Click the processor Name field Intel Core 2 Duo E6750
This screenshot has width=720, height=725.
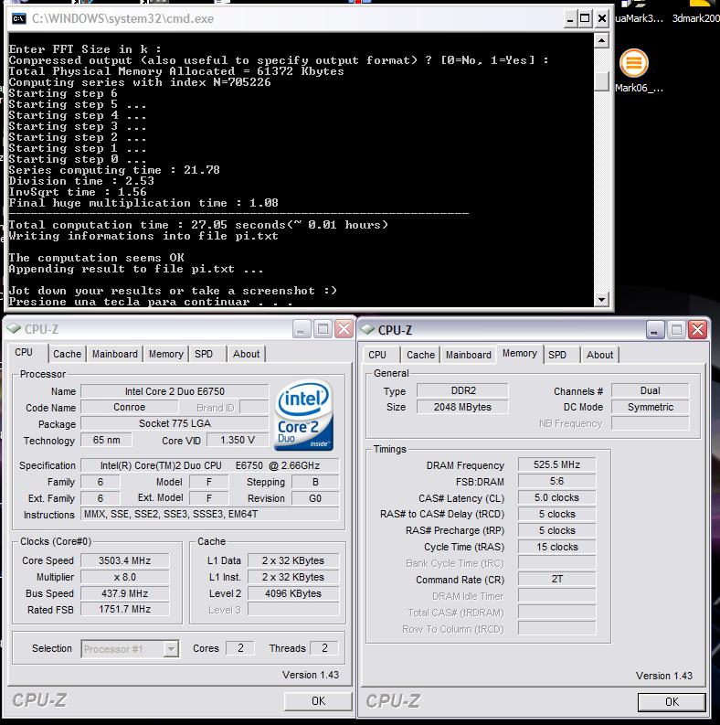(x=175, y=391)
